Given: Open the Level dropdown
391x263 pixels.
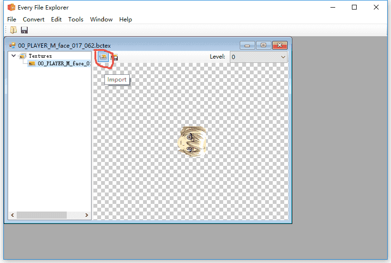Looking at the screenshot, I should pyautogui.click(x=258, y=57).
